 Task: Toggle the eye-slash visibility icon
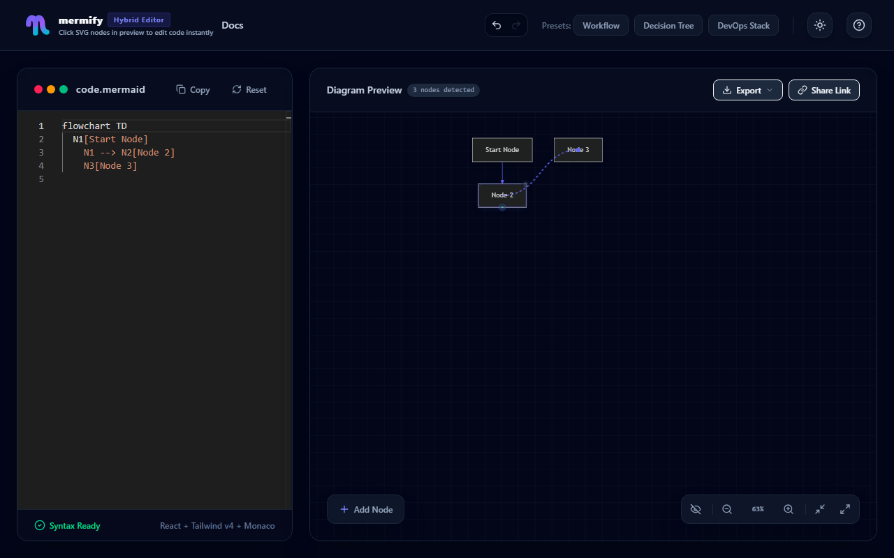coord(695,509)
